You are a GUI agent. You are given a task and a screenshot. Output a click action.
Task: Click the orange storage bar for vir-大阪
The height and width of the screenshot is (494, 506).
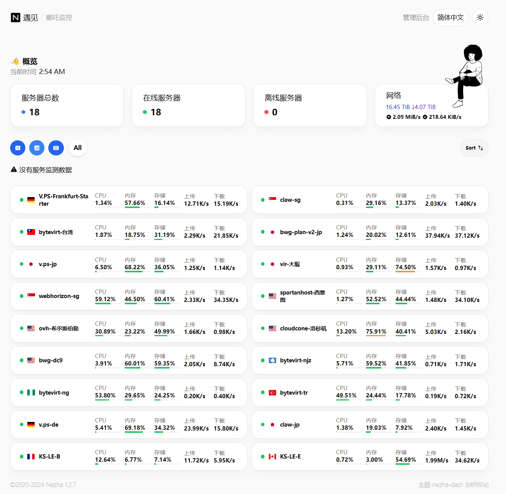pos(405,272)
